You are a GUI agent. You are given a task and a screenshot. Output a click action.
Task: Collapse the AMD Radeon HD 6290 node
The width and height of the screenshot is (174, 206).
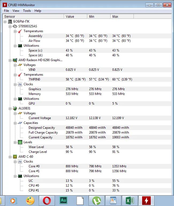pos(10,60)
